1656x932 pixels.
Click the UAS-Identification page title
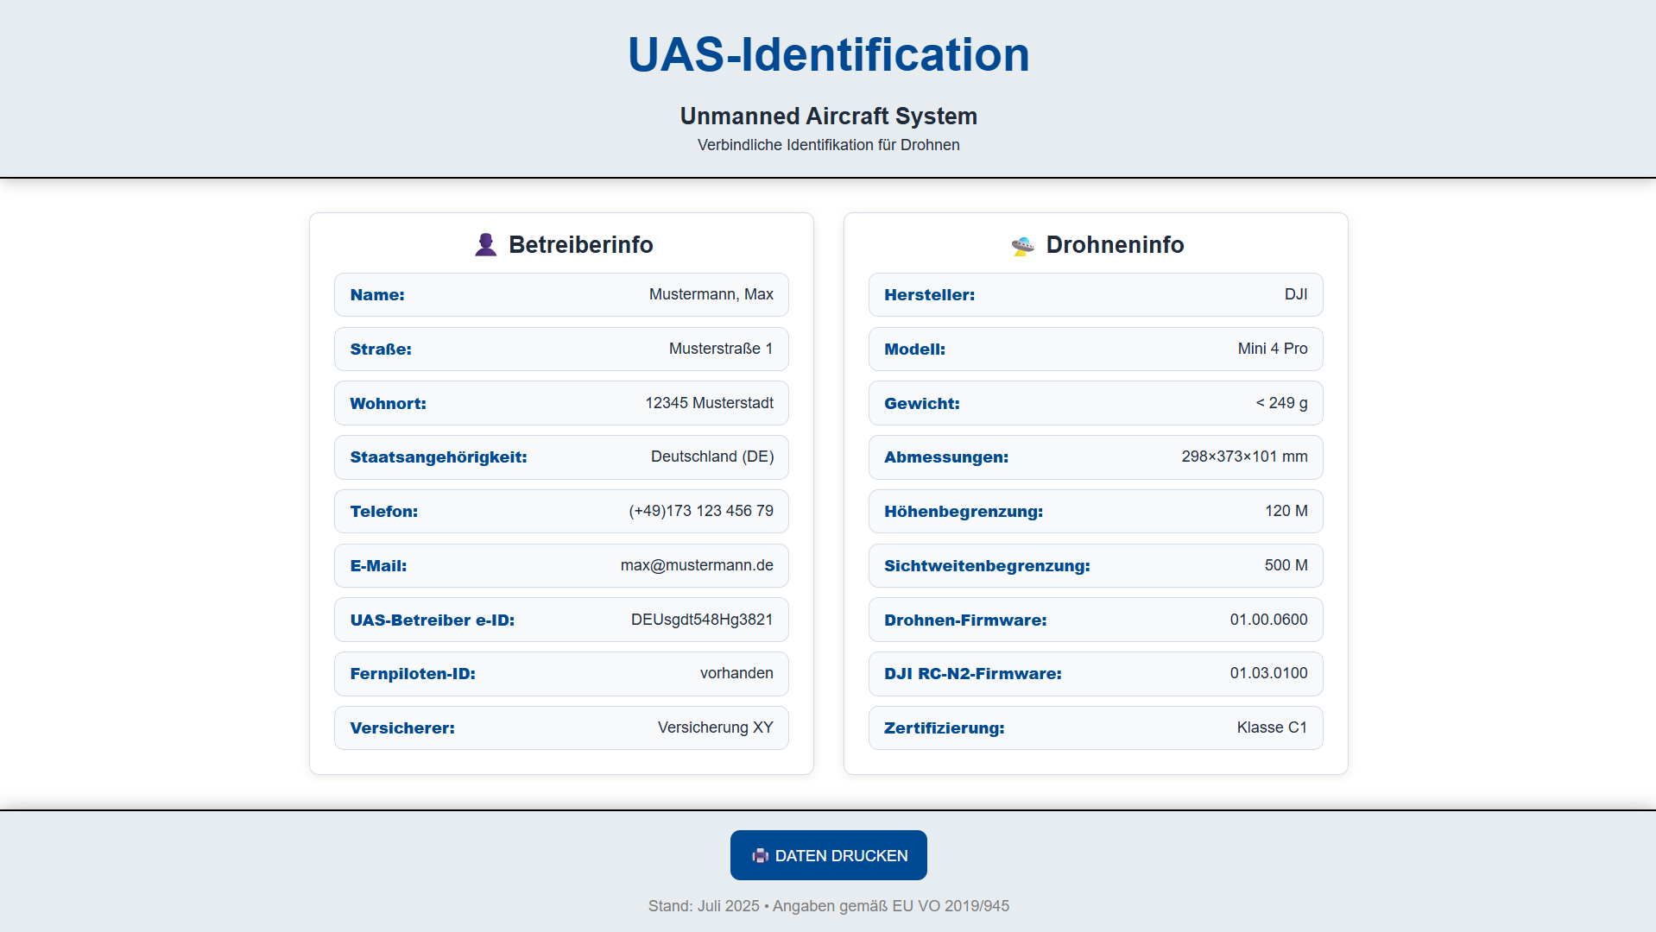click(x=828, y=54)
